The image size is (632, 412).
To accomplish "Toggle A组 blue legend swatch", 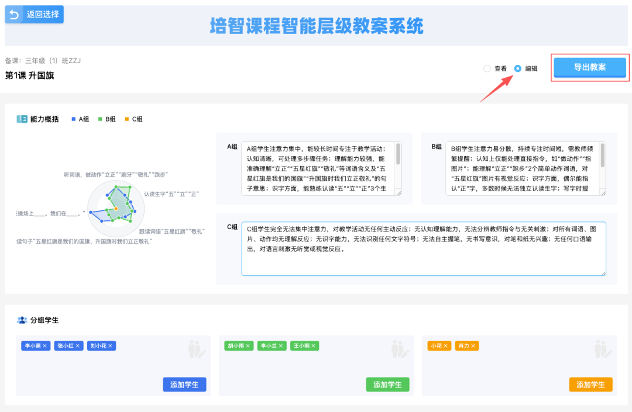I will click(x=73, y=119).
